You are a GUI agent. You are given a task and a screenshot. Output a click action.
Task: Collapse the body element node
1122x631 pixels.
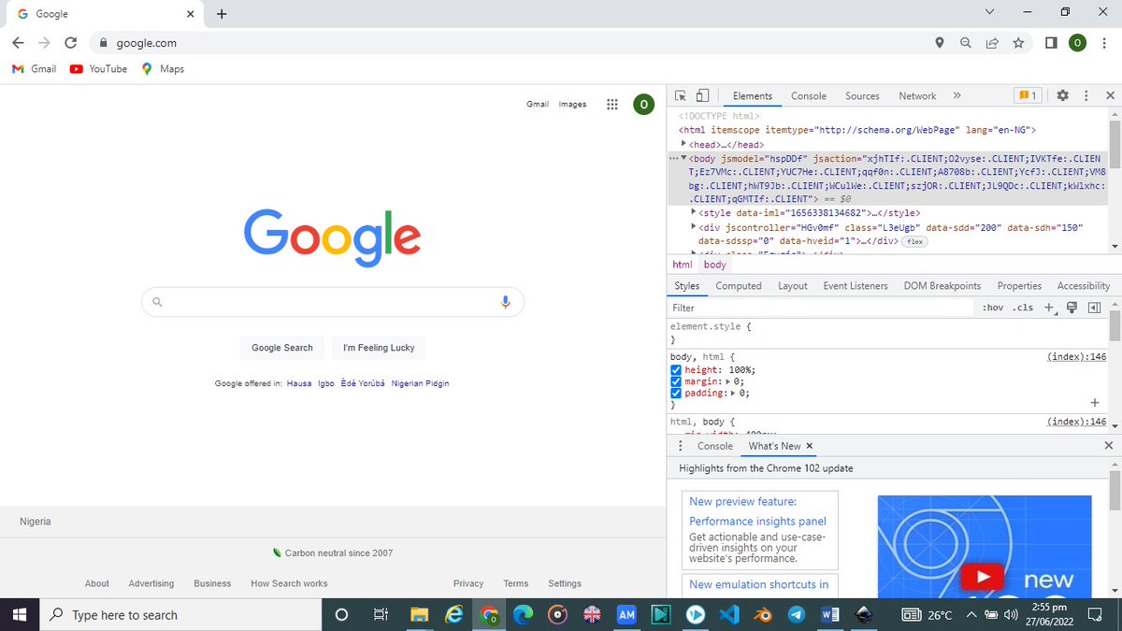tap(683, 159)
